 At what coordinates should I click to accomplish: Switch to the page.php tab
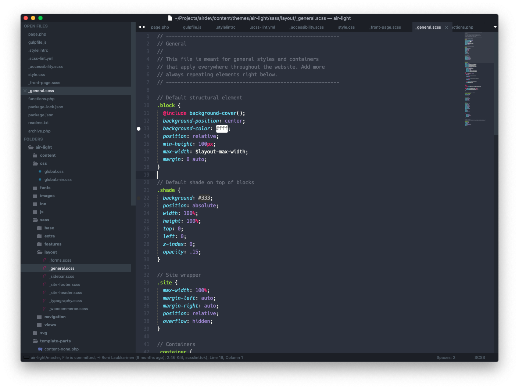coord(160,27)
